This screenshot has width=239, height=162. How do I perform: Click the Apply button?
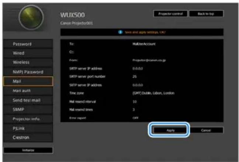(x=170, y=130)
